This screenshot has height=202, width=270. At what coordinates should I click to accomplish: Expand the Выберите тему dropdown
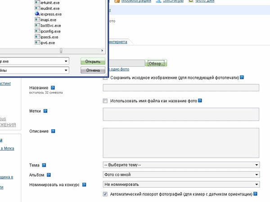(181, 165)
